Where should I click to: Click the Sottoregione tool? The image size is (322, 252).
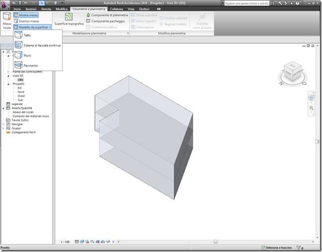pyautogui.click(x=142, y=27)
